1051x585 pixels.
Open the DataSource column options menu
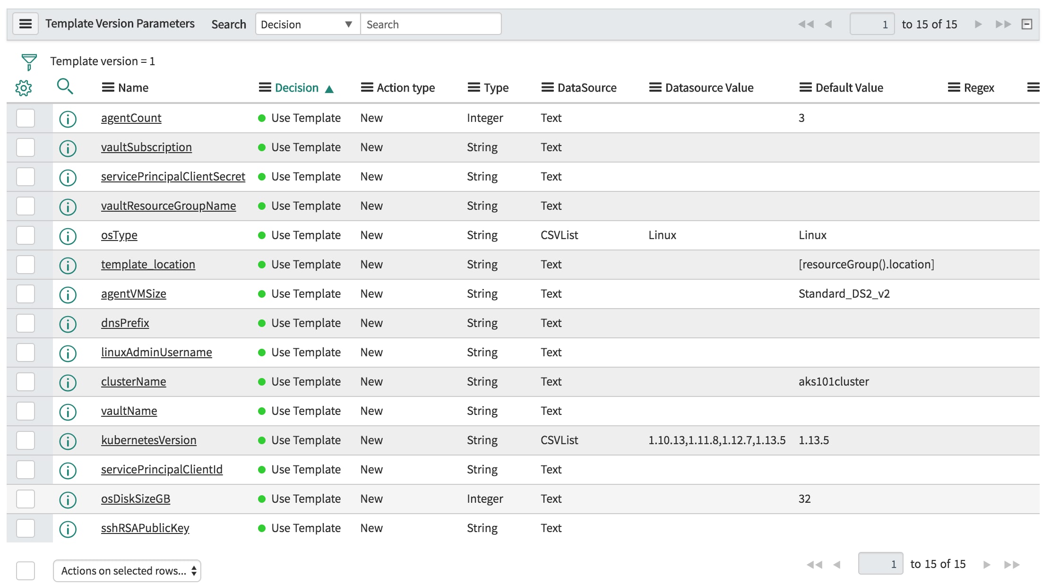(x=547, y=87)
